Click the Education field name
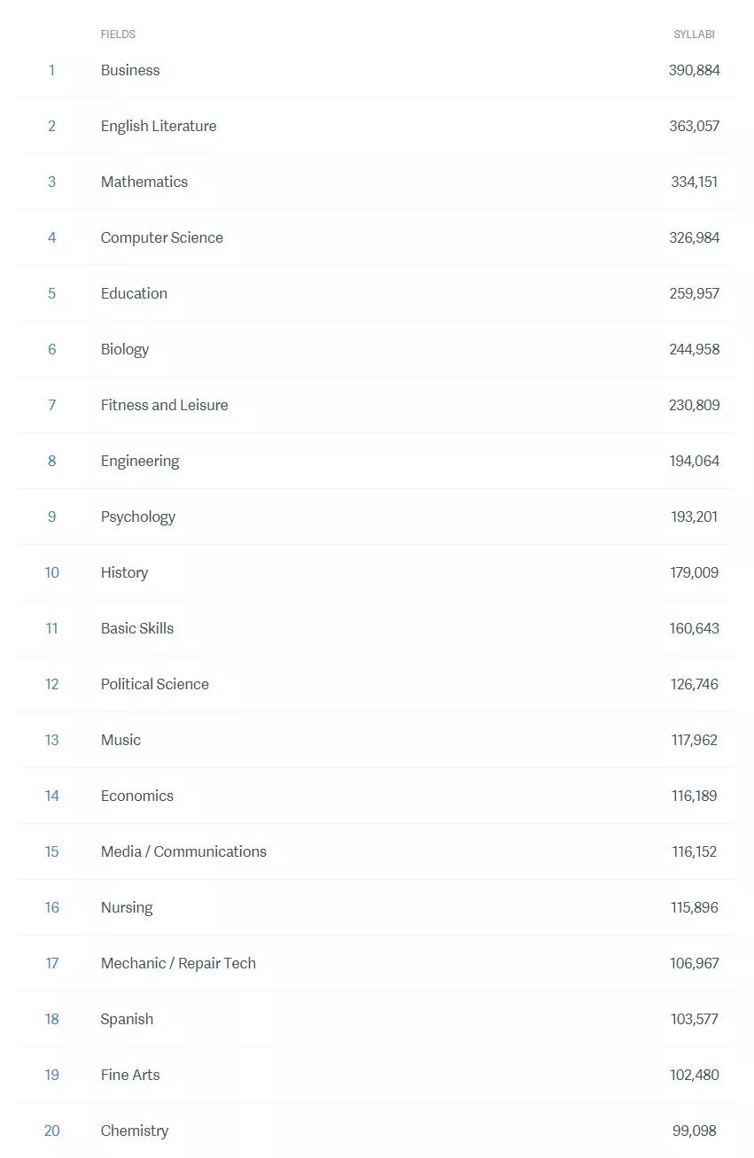Viewport: 754px width, 1158px height. point(134,293)
